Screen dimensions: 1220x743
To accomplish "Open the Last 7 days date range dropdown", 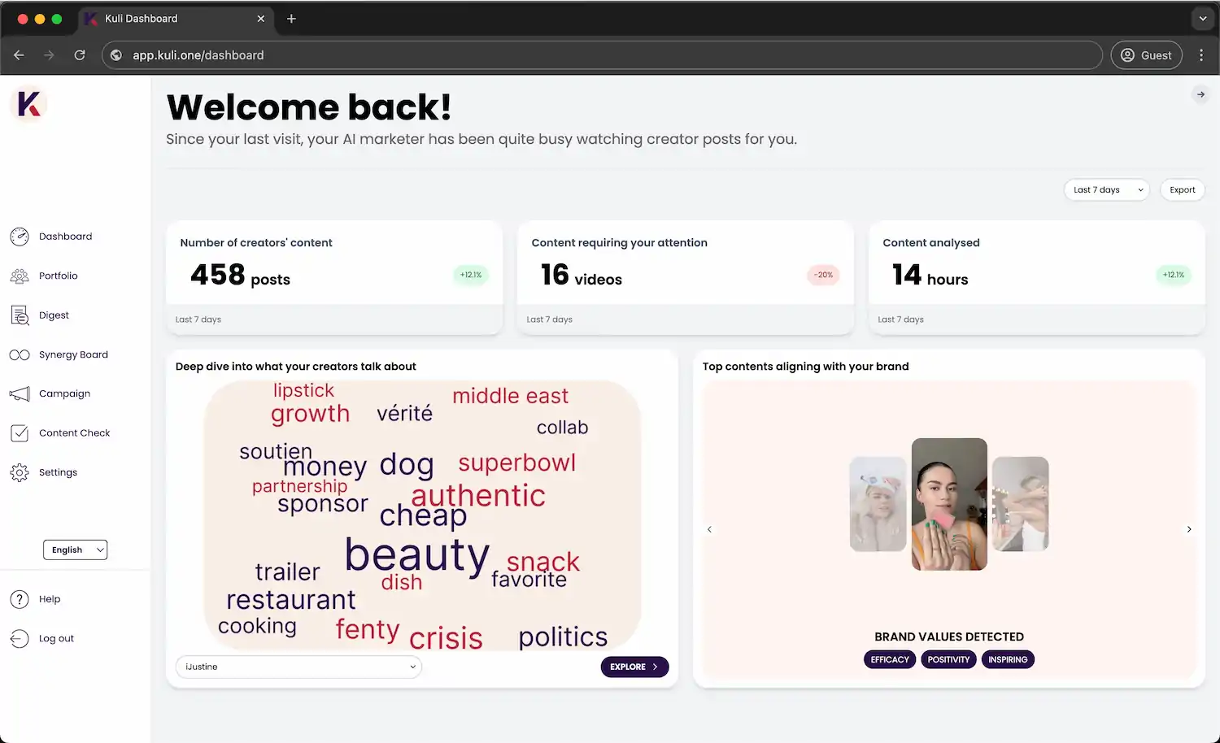I will pos(1106,189).
